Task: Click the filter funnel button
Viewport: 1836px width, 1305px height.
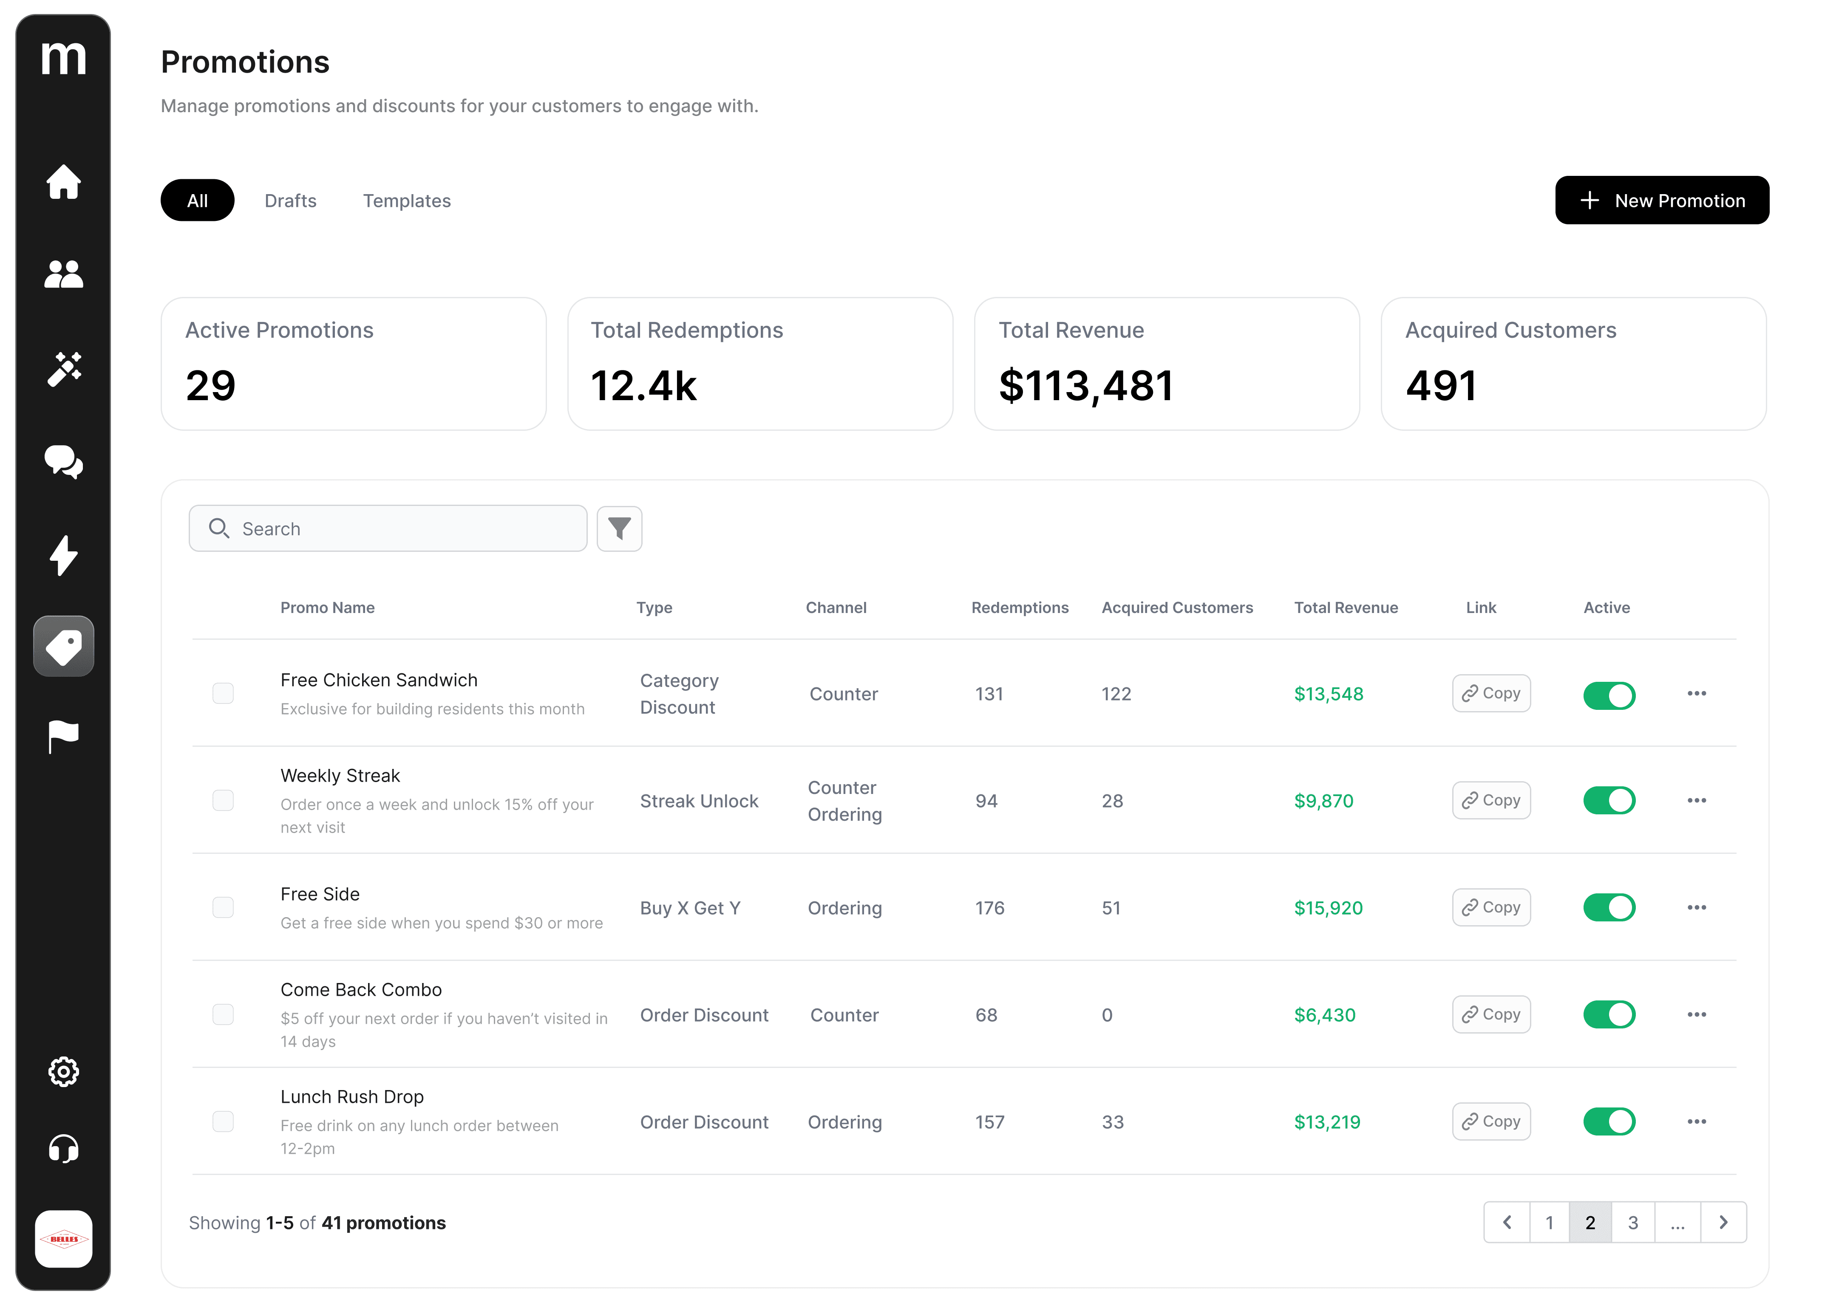Action: click(619, 529)
